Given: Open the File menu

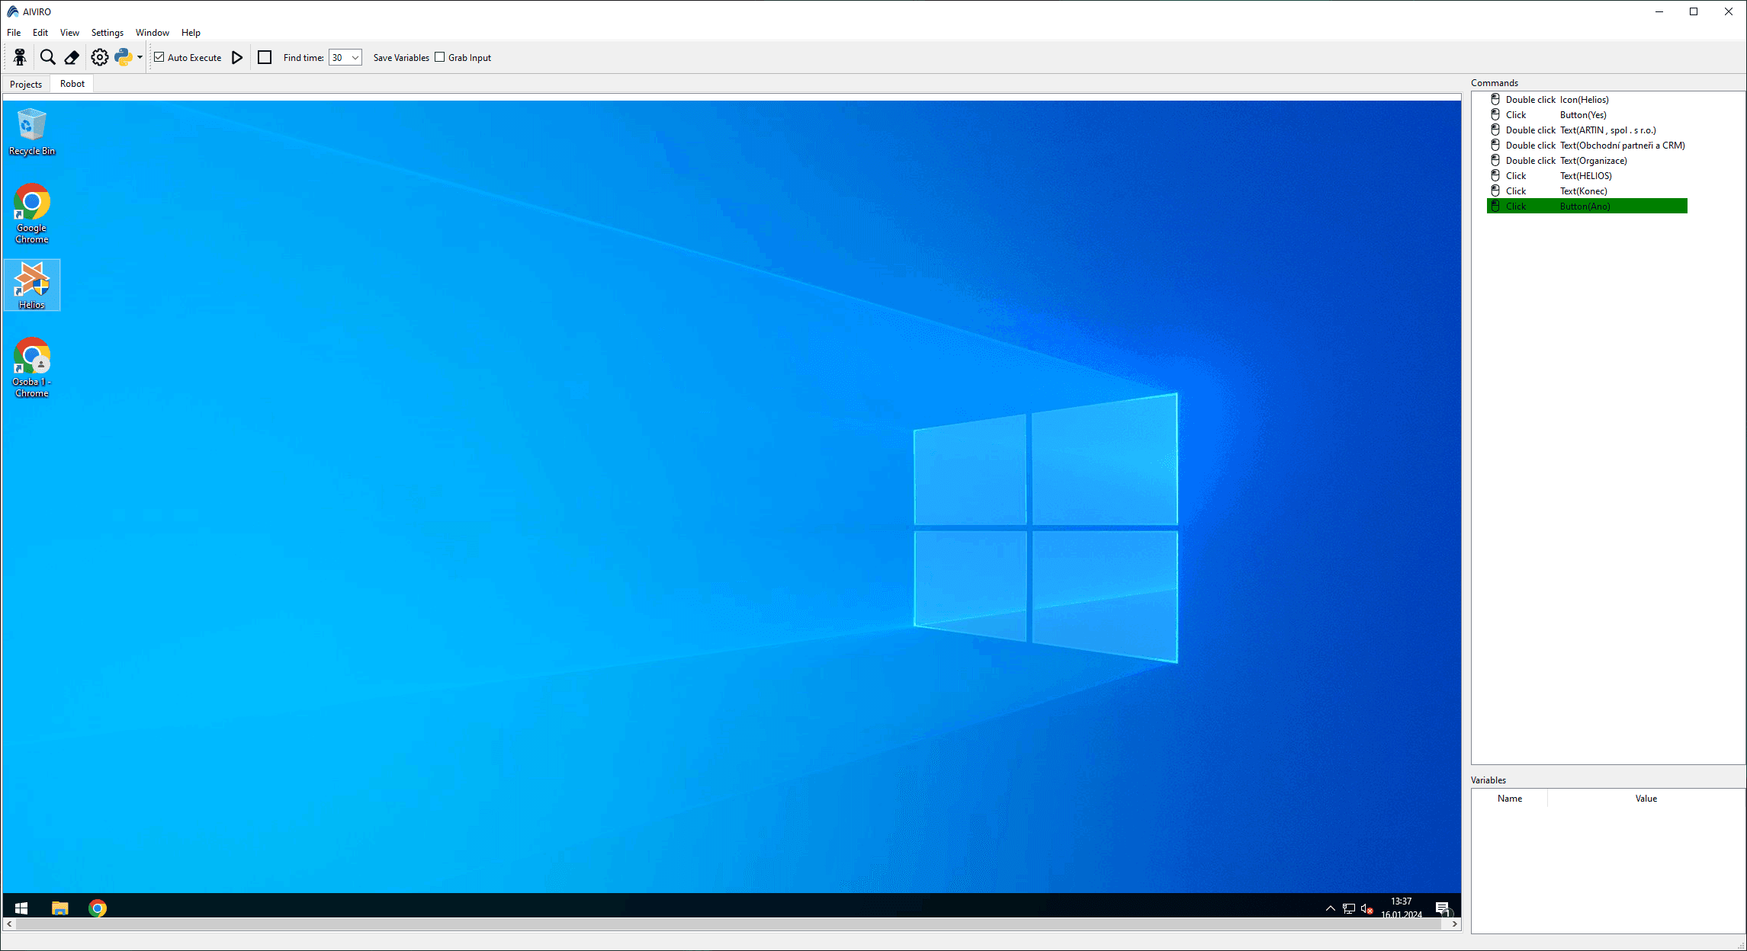Looking at the screenshot, I should pos(14,33).
